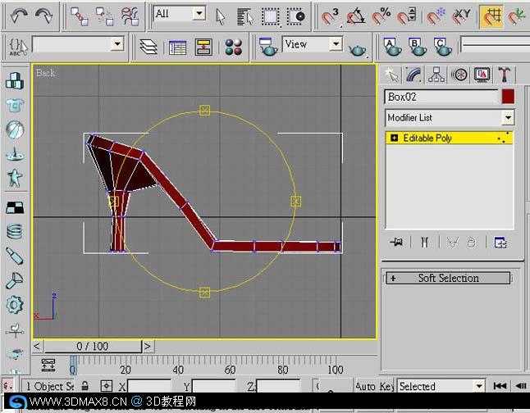
Task: Click the Box02 object name field
Action: click(441, 97)
